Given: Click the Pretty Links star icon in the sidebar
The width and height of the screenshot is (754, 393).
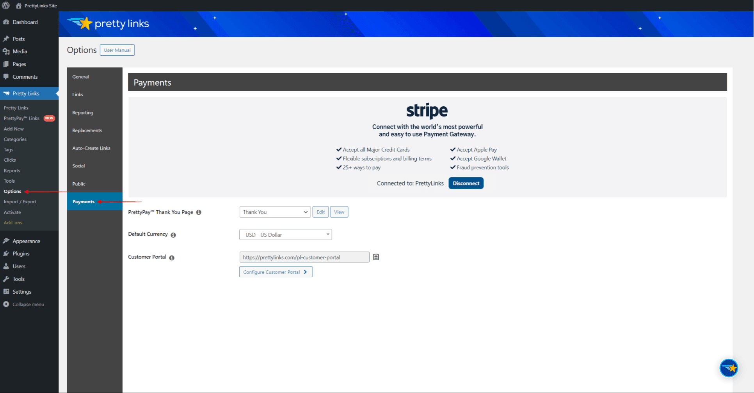Looking at the screenshot, I should (7, 93).
